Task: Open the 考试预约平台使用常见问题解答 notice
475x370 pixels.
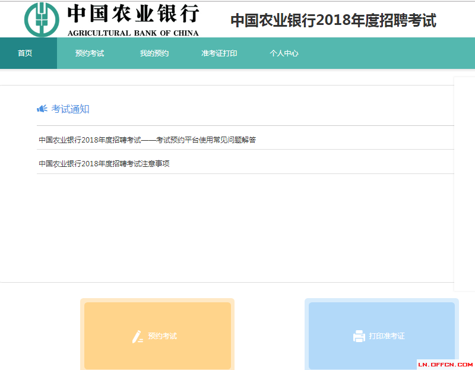Action: click(147, 140)
